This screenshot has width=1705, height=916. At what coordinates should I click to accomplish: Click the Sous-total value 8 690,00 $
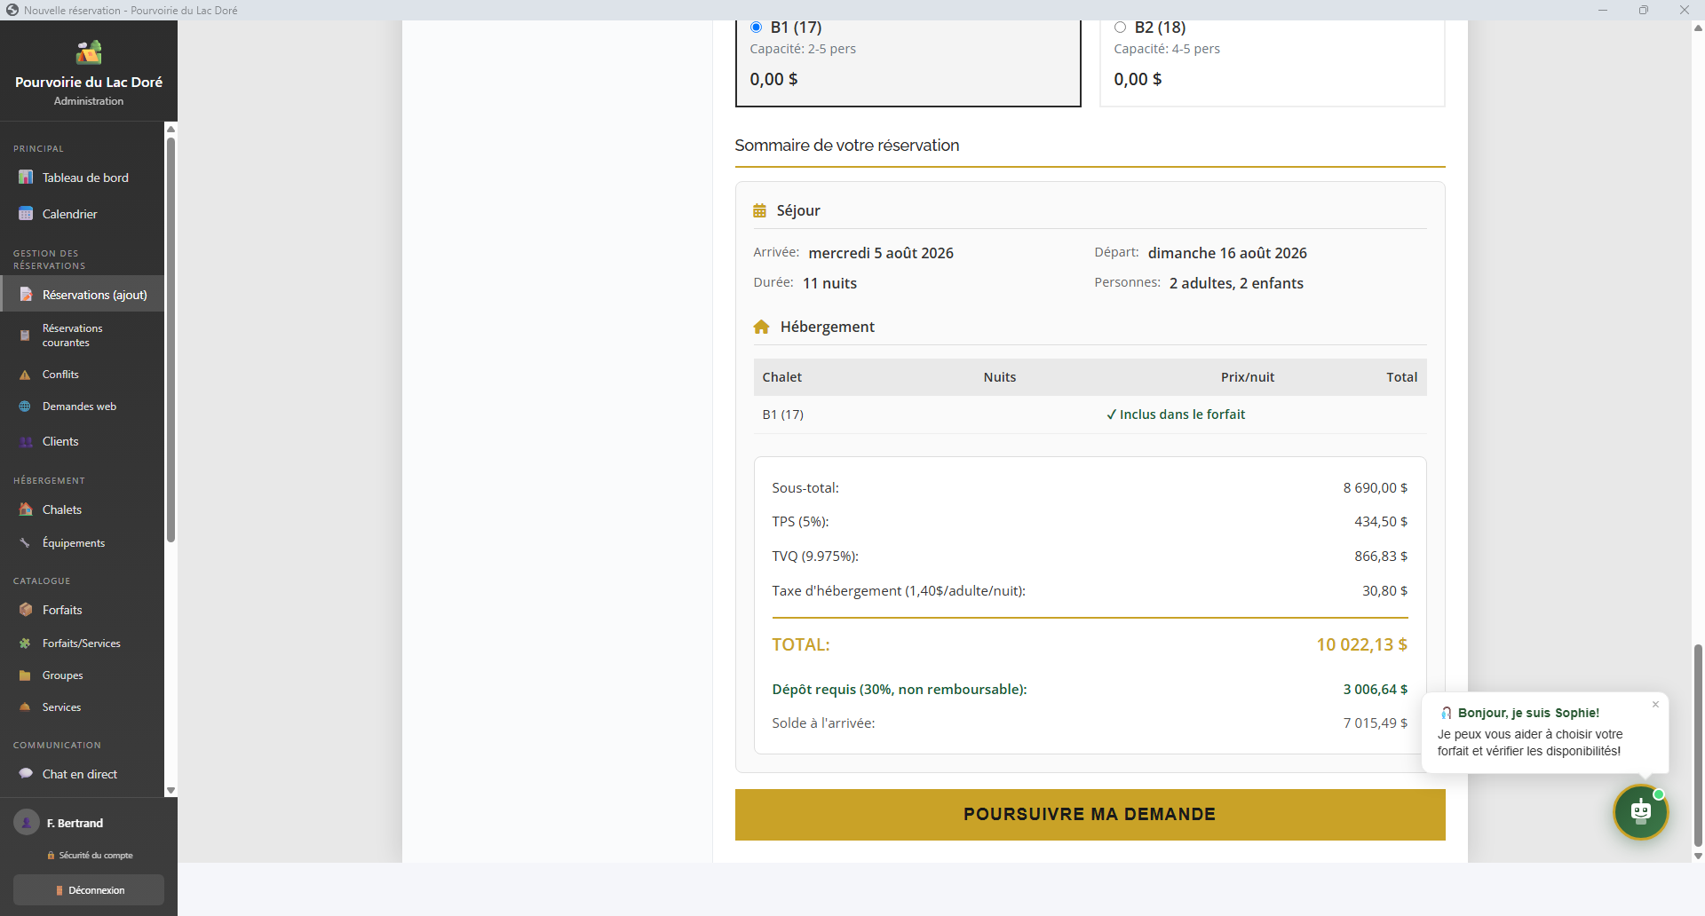[x=1375, y=488]
